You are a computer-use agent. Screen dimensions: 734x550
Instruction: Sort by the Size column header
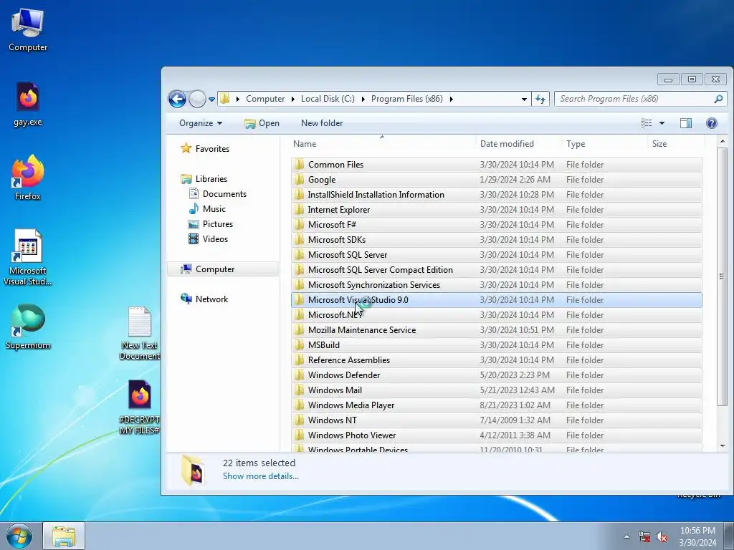(676, 144)
